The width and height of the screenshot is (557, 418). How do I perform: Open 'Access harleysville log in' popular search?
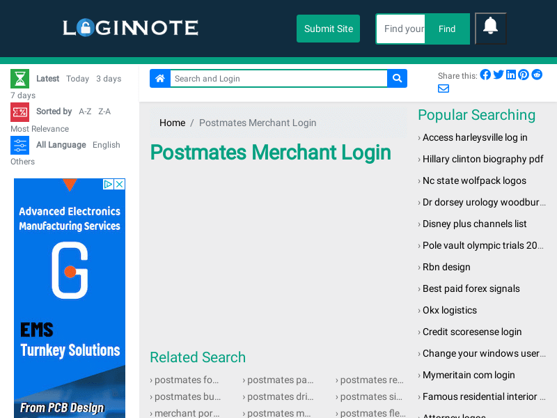click(475, 137)
